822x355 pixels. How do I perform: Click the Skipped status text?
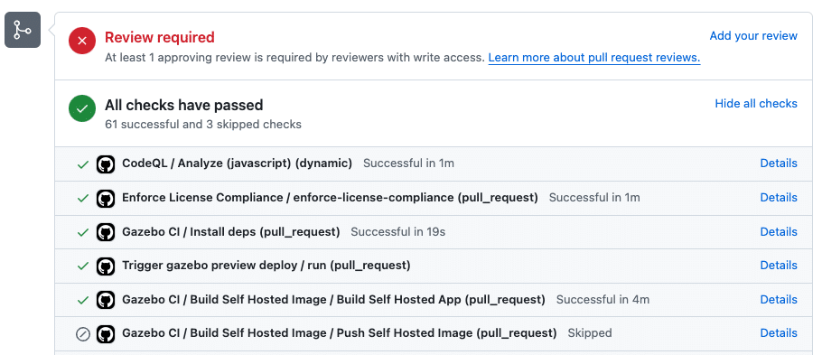coord(590,333)
